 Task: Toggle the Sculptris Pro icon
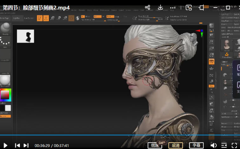click(78, 18)
